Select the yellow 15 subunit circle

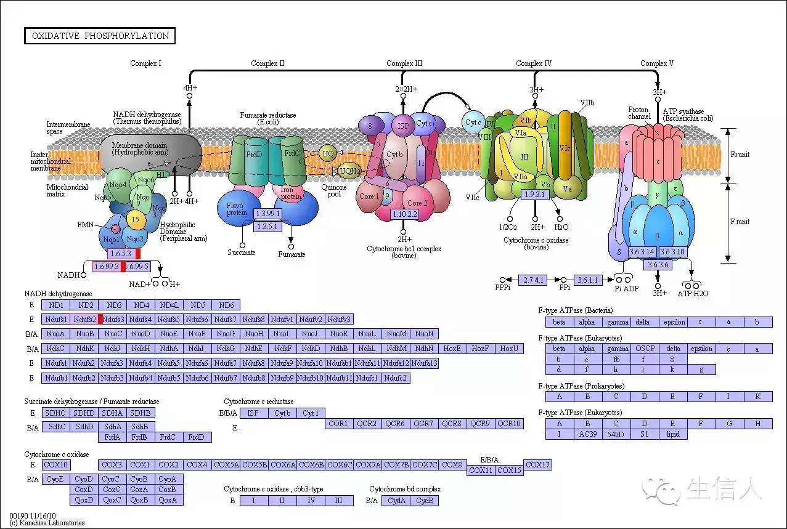coord(136,218)
